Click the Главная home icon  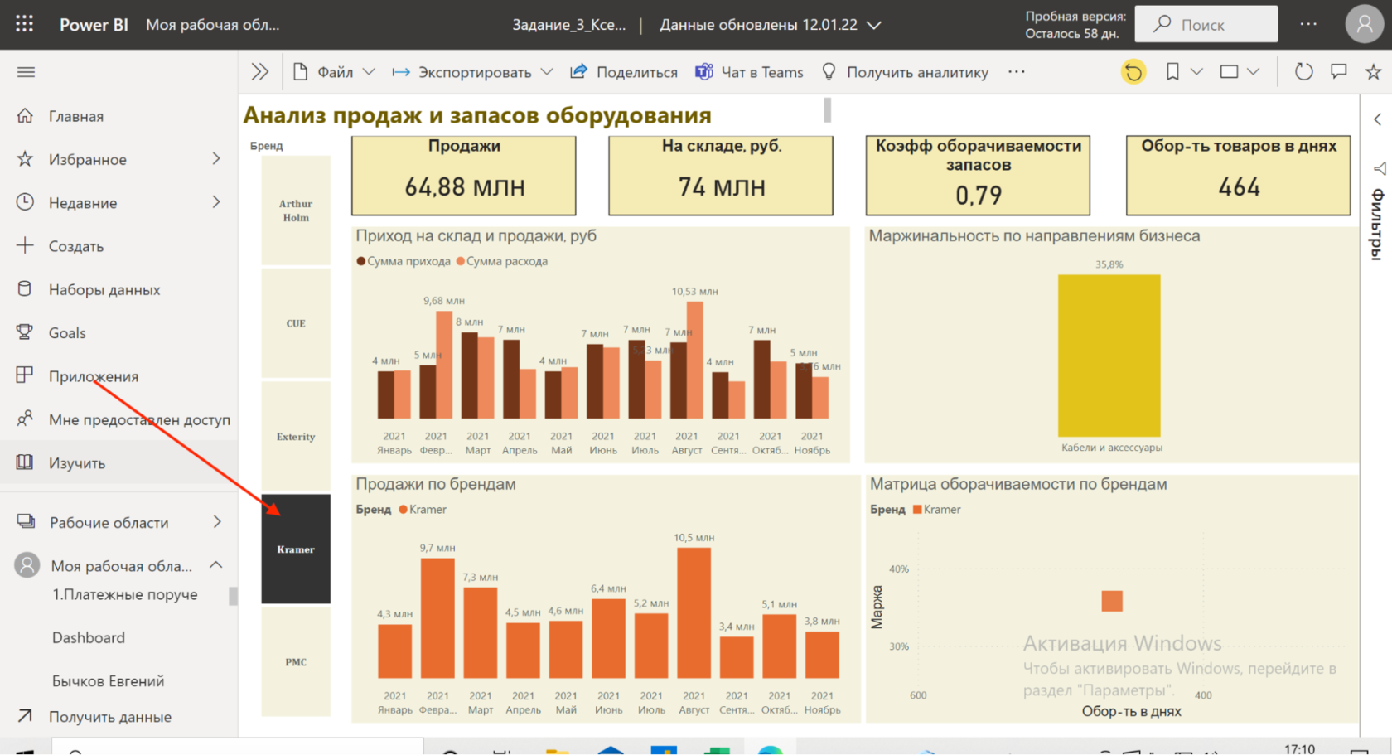point(25,115)
